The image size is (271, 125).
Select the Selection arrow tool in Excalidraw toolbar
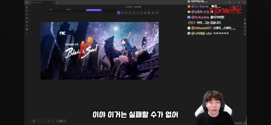pyautogui.click(x=119, y=13)
